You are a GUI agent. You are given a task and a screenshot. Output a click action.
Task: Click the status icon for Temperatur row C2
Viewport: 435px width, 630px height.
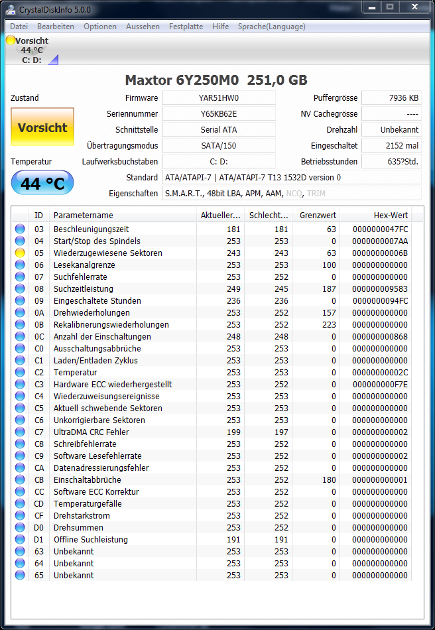tap(20, 372)
